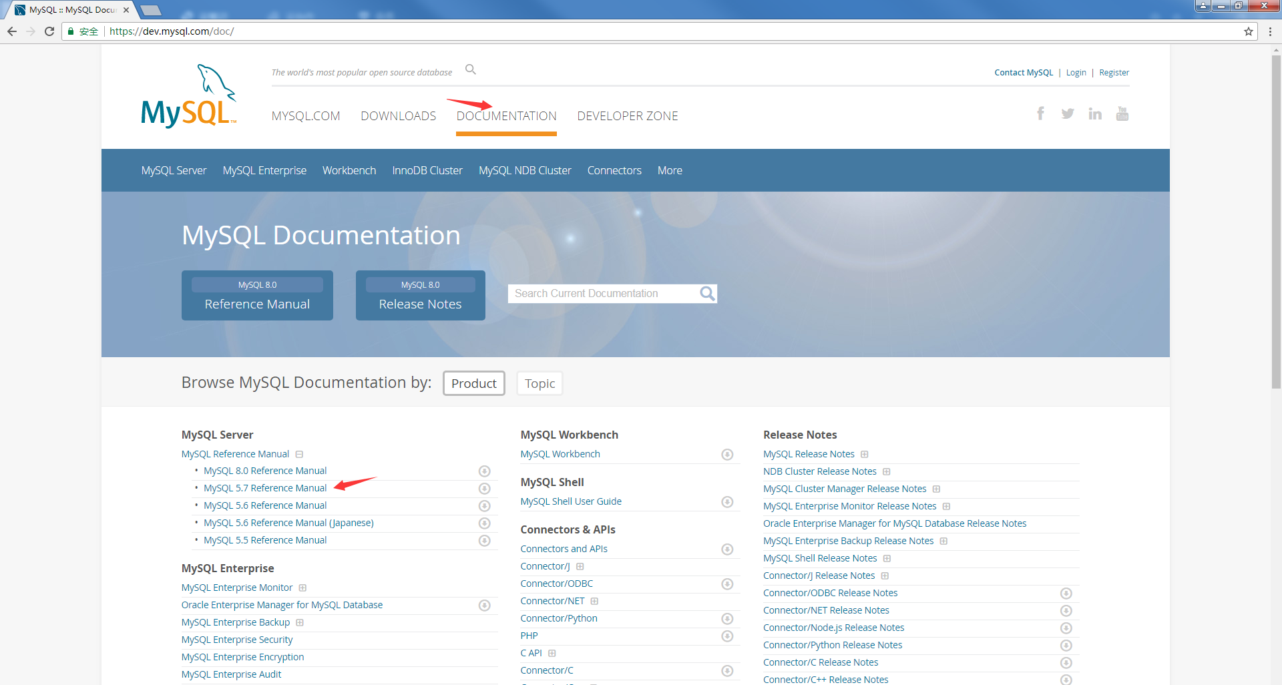Click the MySQL dolphin logo
1282x685 pixels.
click(x=189, y=96)
